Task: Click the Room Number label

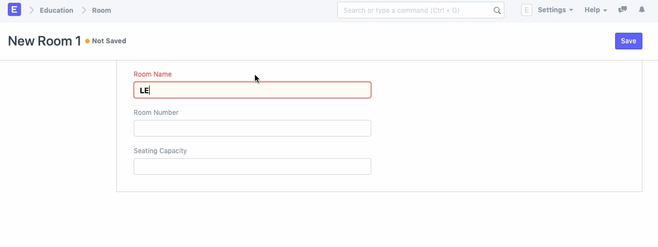Action: [156, 113]
